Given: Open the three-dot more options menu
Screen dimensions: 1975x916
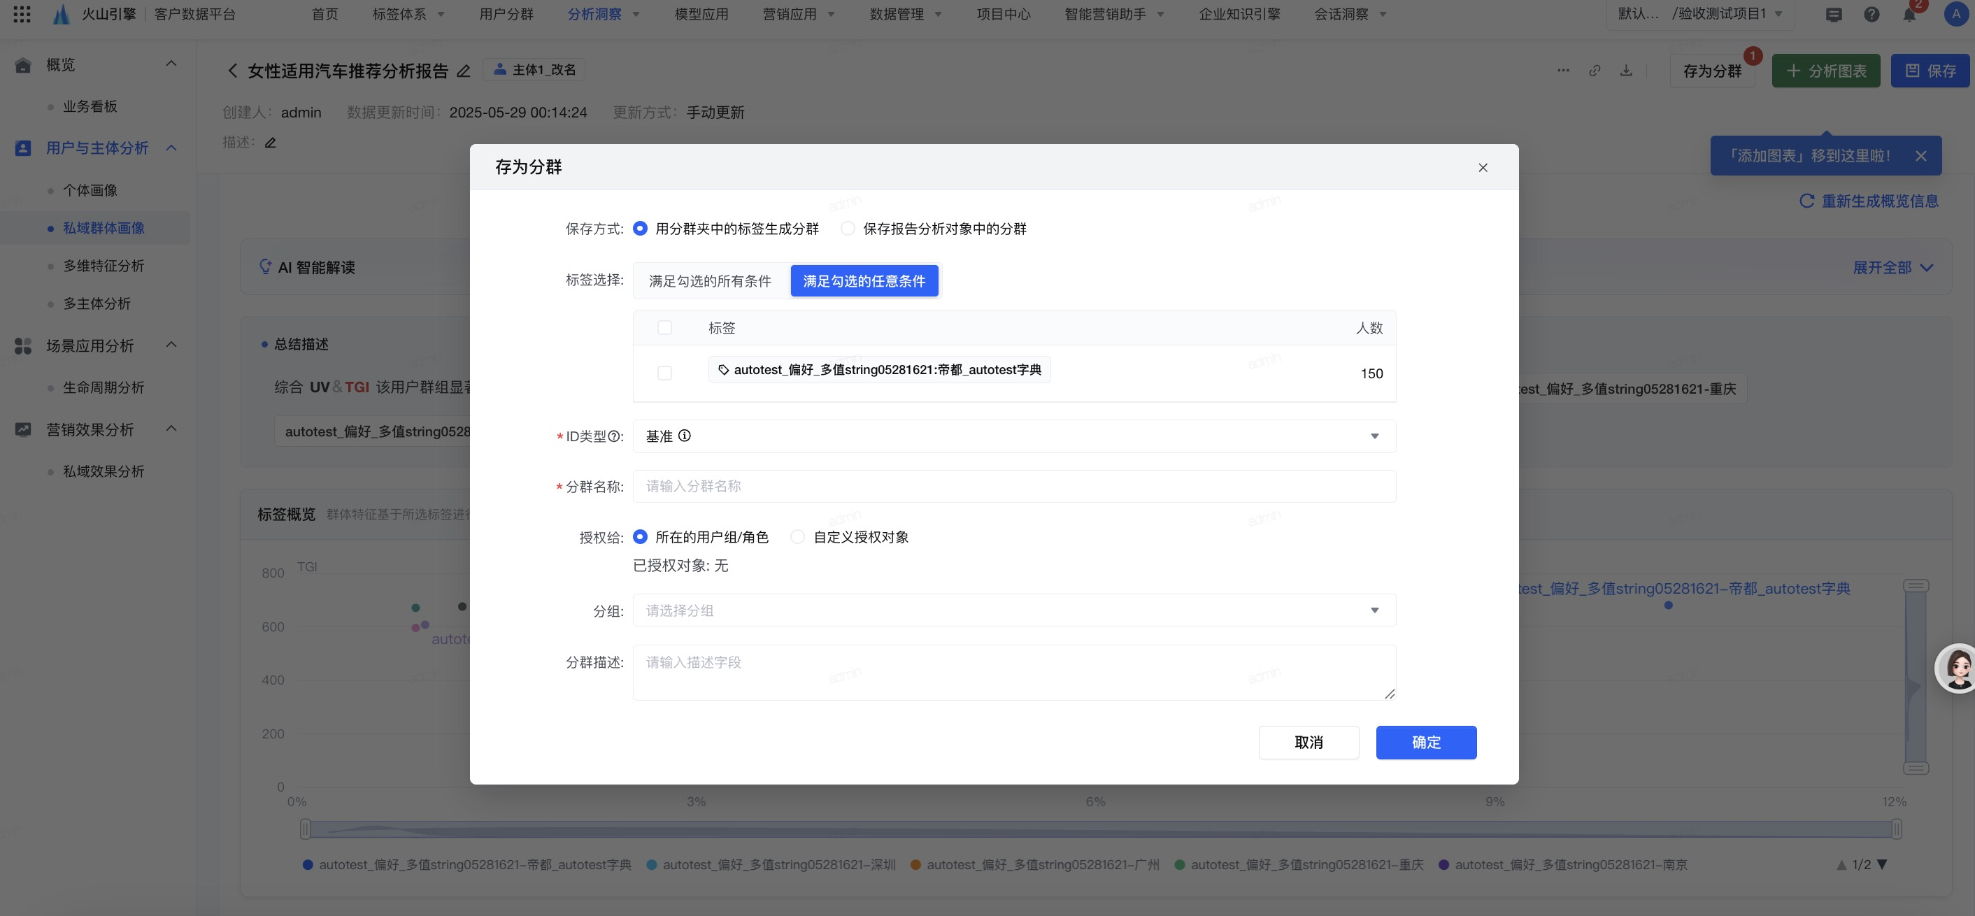Looking at the screenshot, I should click(1563, 71).
